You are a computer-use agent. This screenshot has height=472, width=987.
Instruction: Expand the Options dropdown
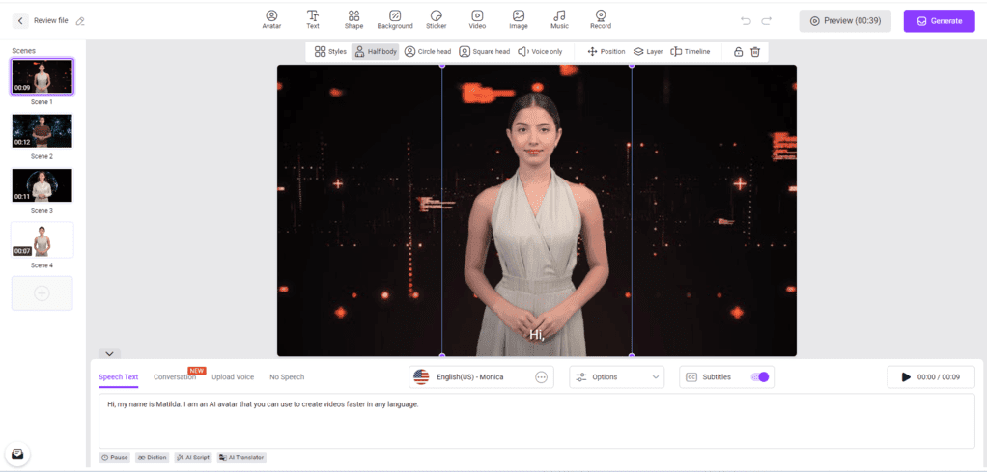click(x=617, y=377)
